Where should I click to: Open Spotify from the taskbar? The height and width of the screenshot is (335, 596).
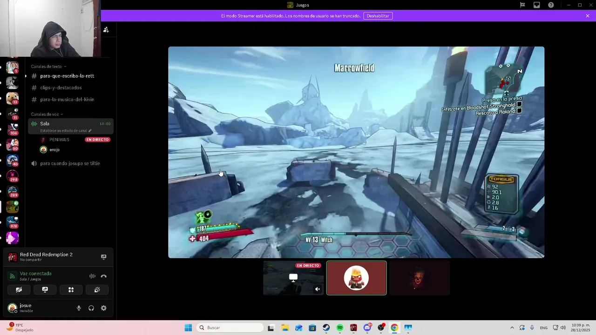(x=340, y=328)
